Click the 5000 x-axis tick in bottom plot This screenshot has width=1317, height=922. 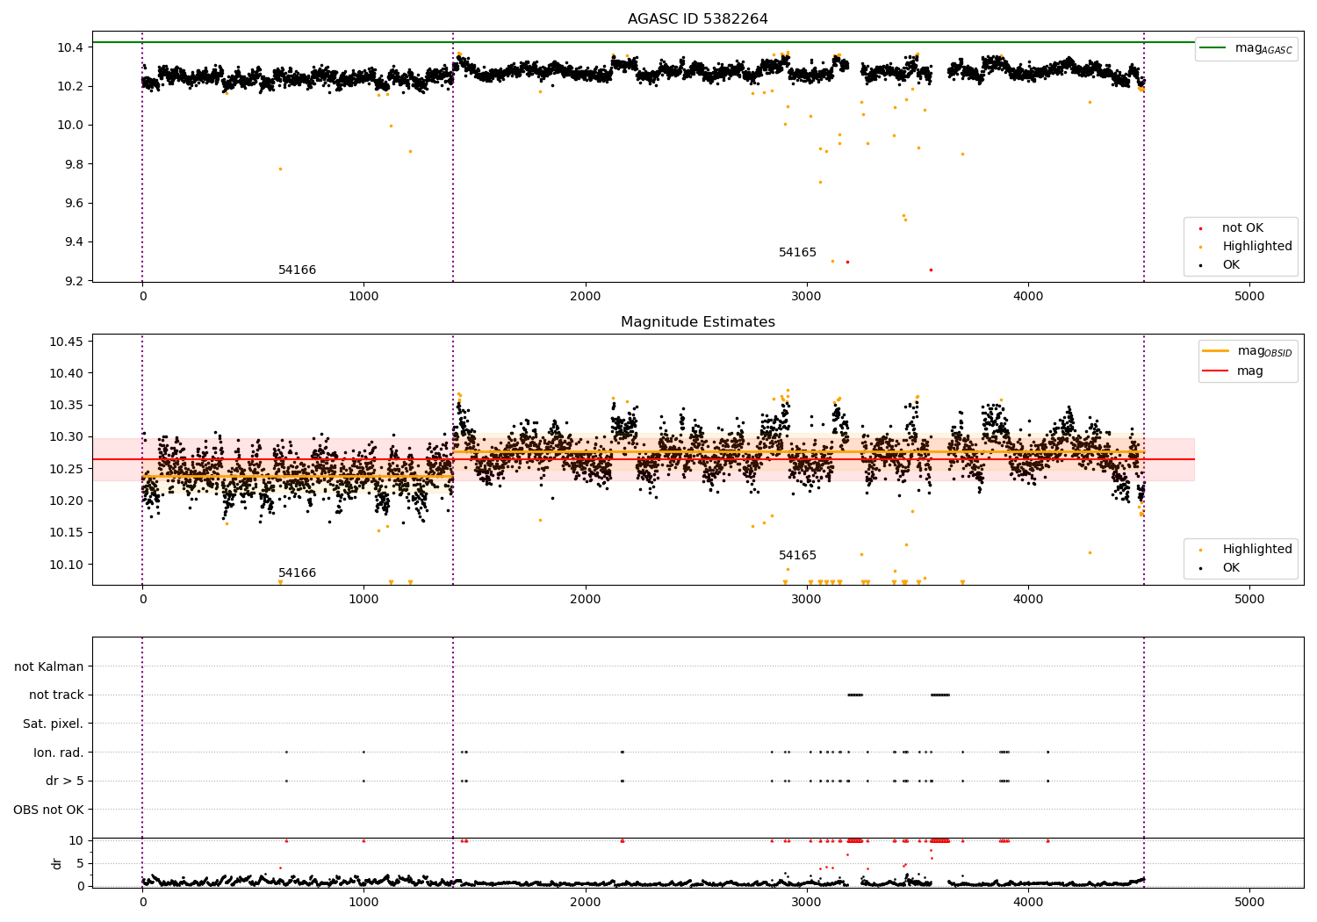click(1249, 902)
